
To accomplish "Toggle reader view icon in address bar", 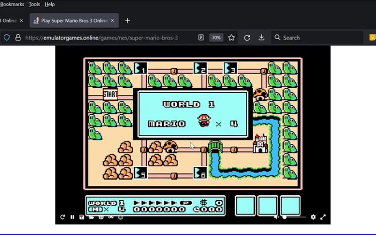I will [x=201, y=38].
